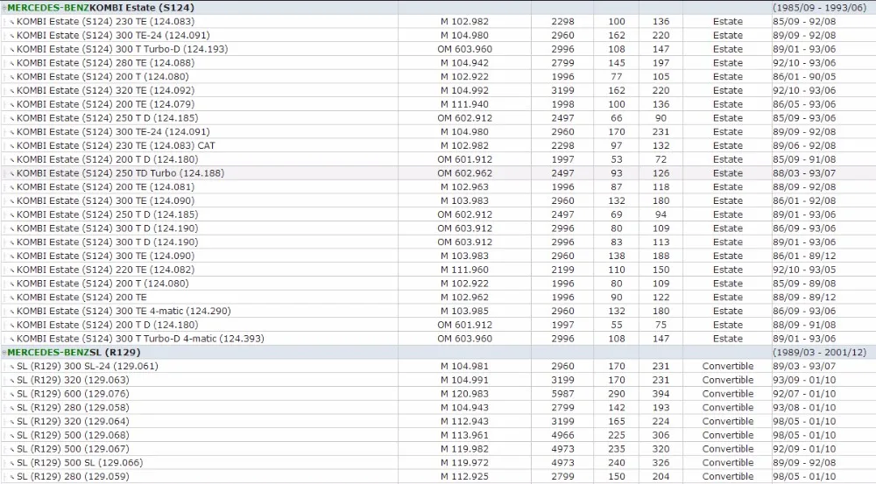Click engine code OM 602.962
The height and width of the screenshot is (484, 876).
pyautogui.click(x=465, y=173)
